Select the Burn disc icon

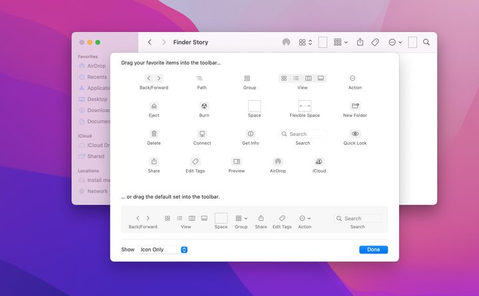click(x=204, y=106)
